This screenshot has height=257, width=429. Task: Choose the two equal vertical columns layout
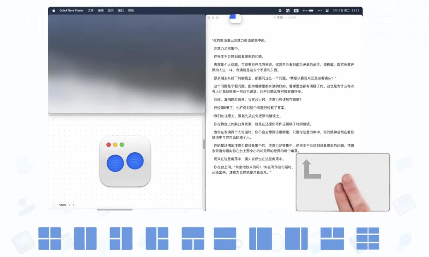(85, 238)
